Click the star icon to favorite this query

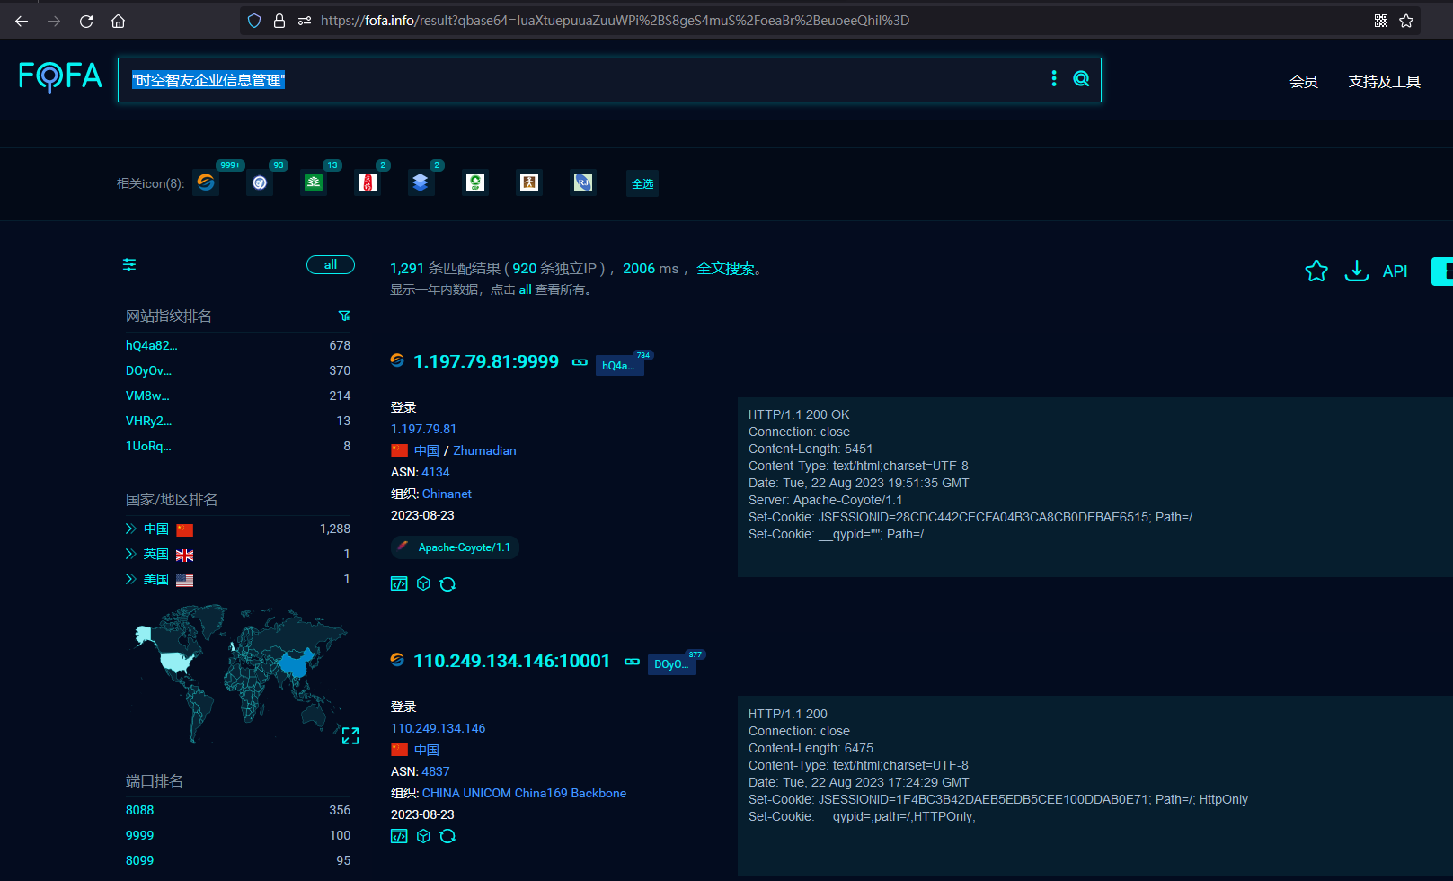(1316, 271)
